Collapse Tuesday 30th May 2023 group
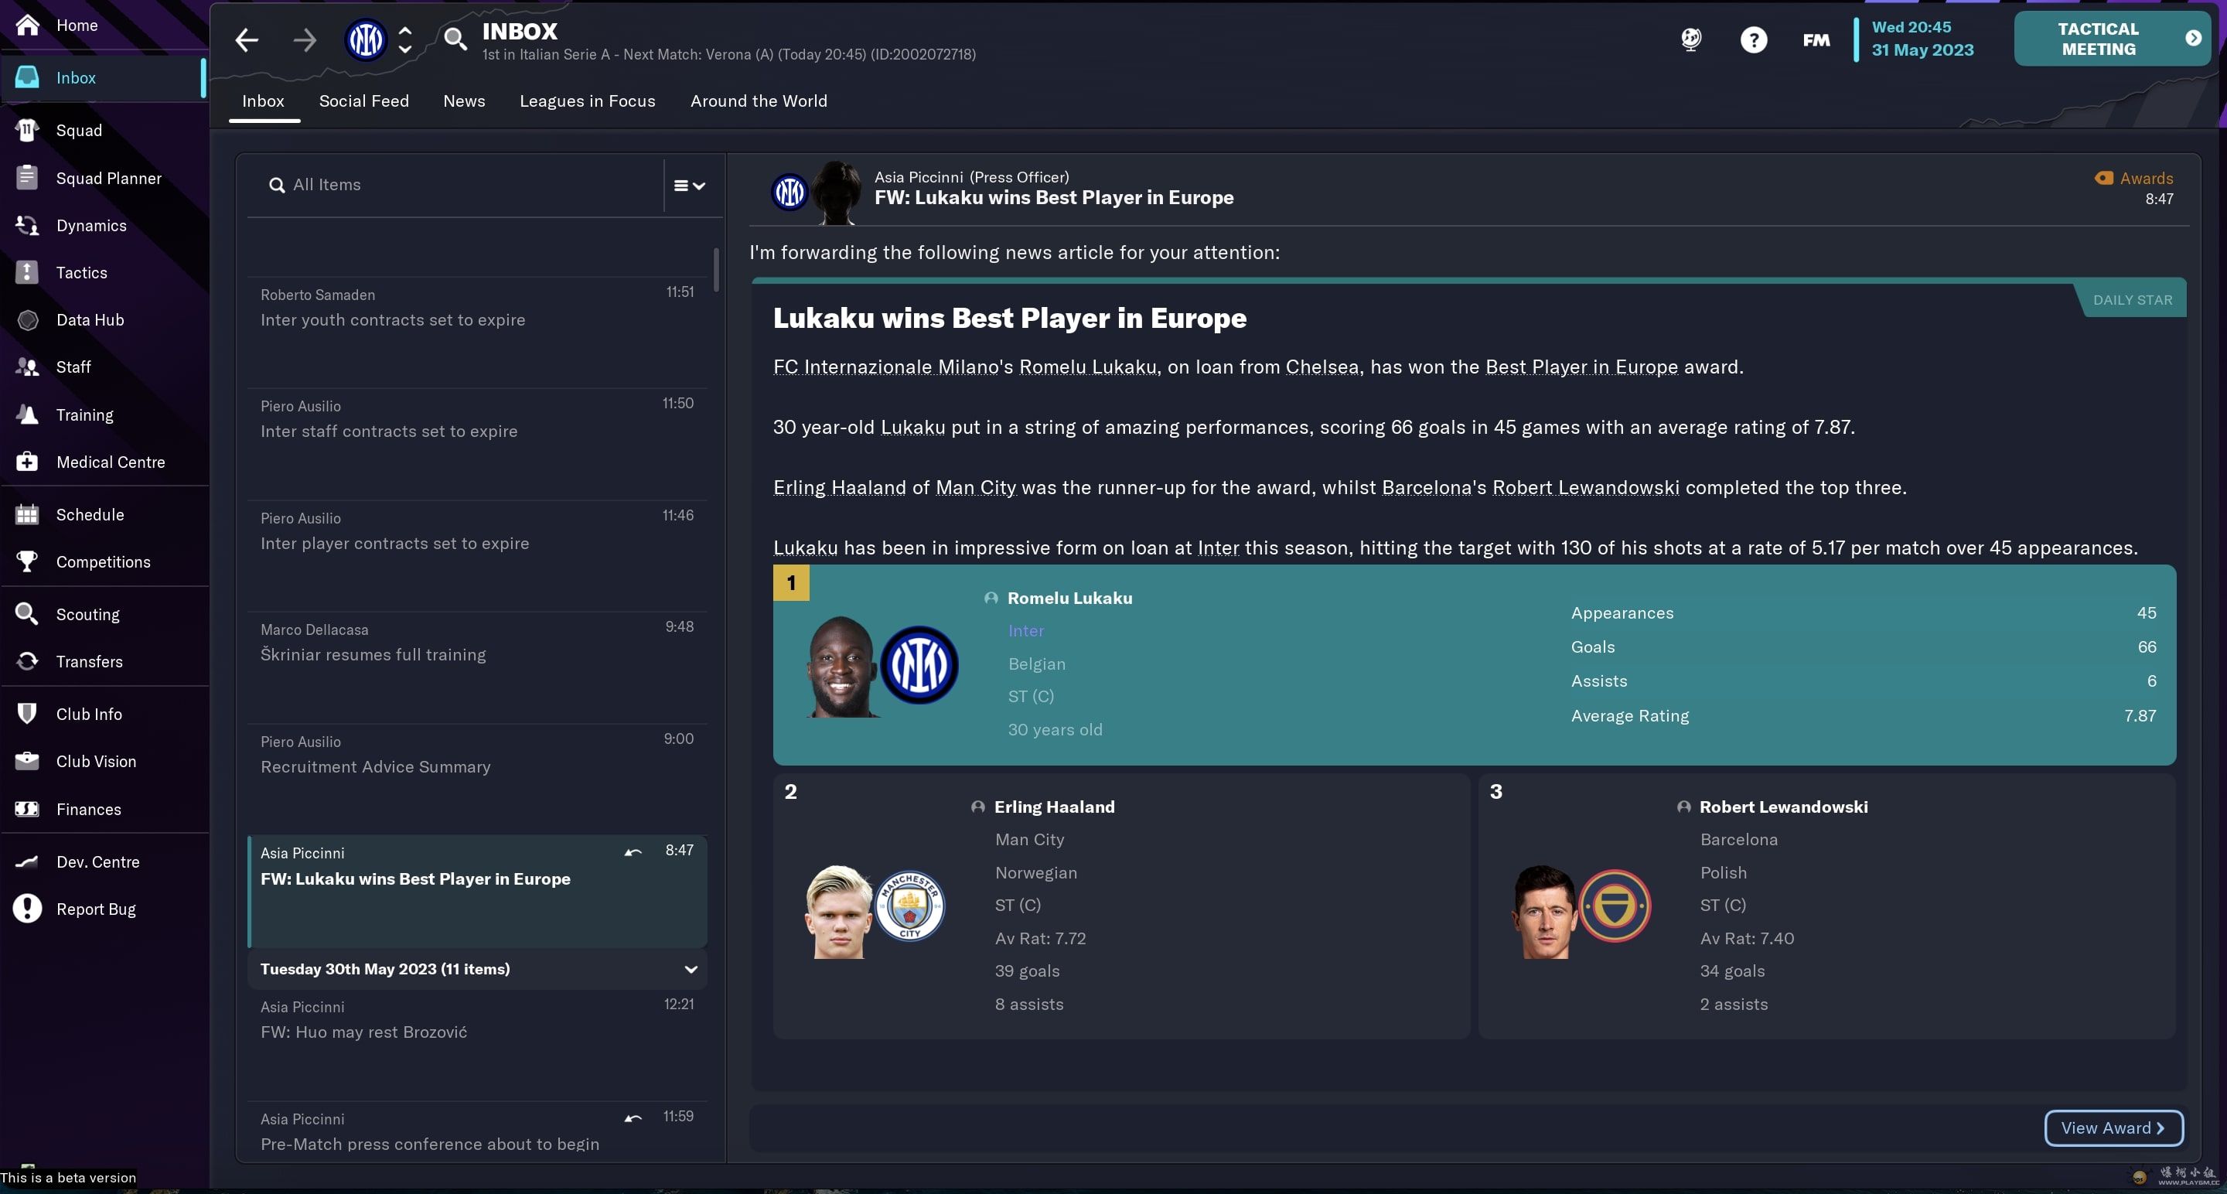Viewport: 2227px width, 1194px height. pyautogui.click(x=691, y=969)
